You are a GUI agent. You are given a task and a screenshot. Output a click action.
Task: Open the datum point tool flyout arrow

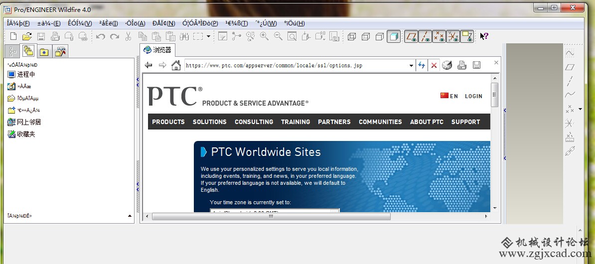(x=580, y=109)
